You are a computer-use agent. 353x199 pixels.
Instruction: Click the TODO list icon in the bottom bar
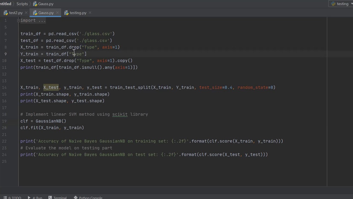coord(5,198)
